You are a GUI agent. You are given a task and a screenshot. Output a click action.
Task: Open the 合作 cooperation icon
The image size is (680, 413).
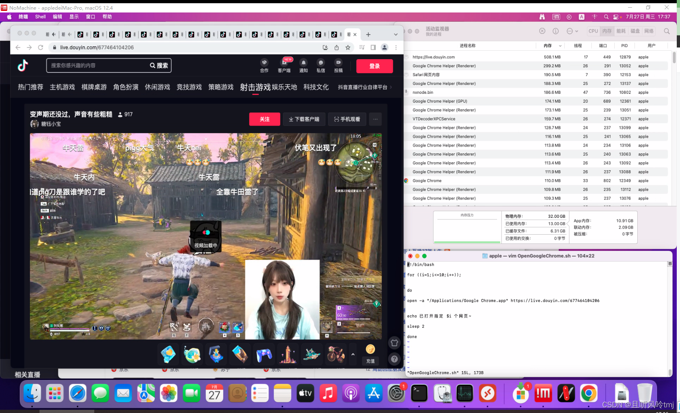(264, 66)
